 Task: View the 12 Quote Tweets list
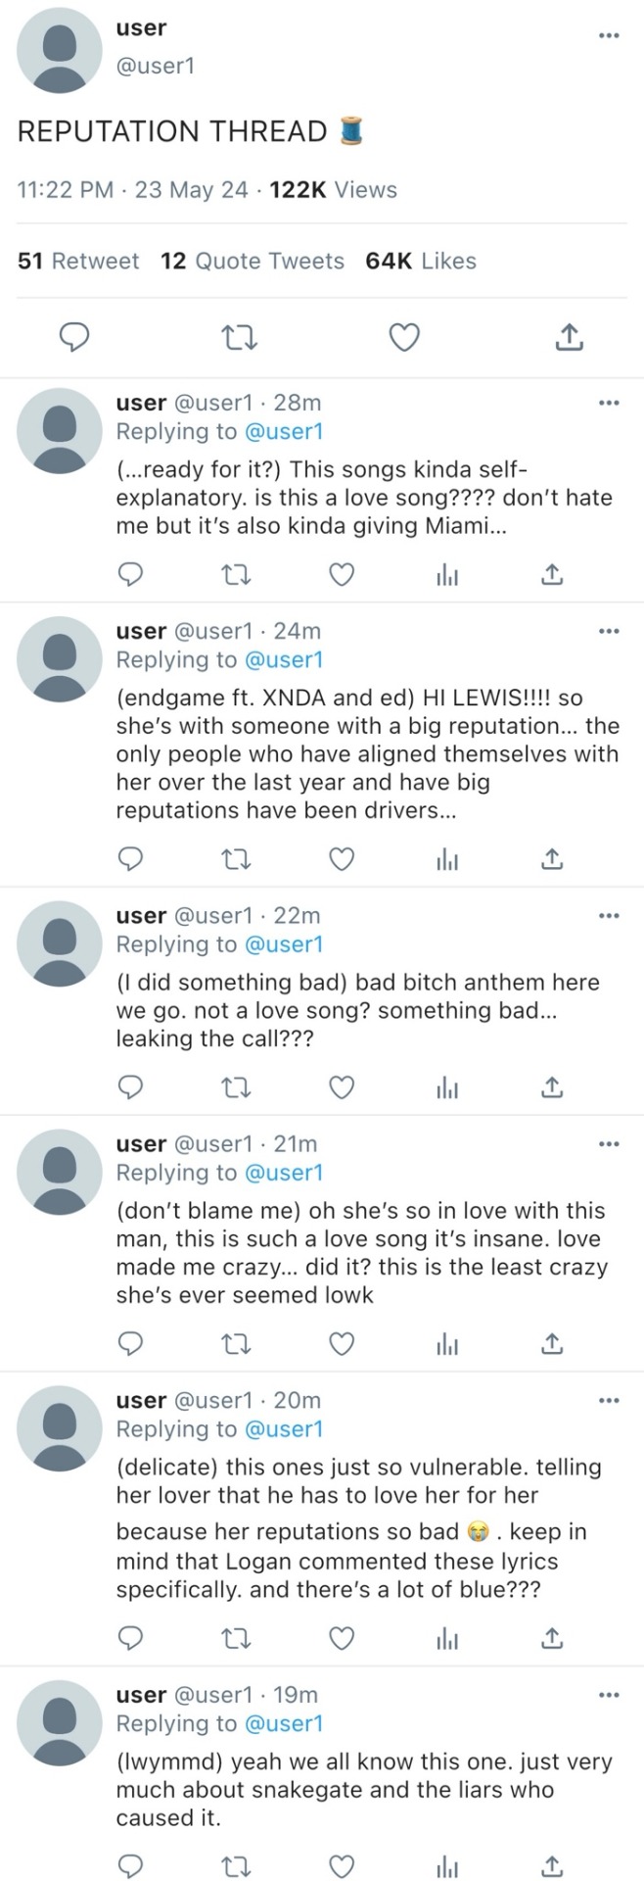click(x=253, y=261)
